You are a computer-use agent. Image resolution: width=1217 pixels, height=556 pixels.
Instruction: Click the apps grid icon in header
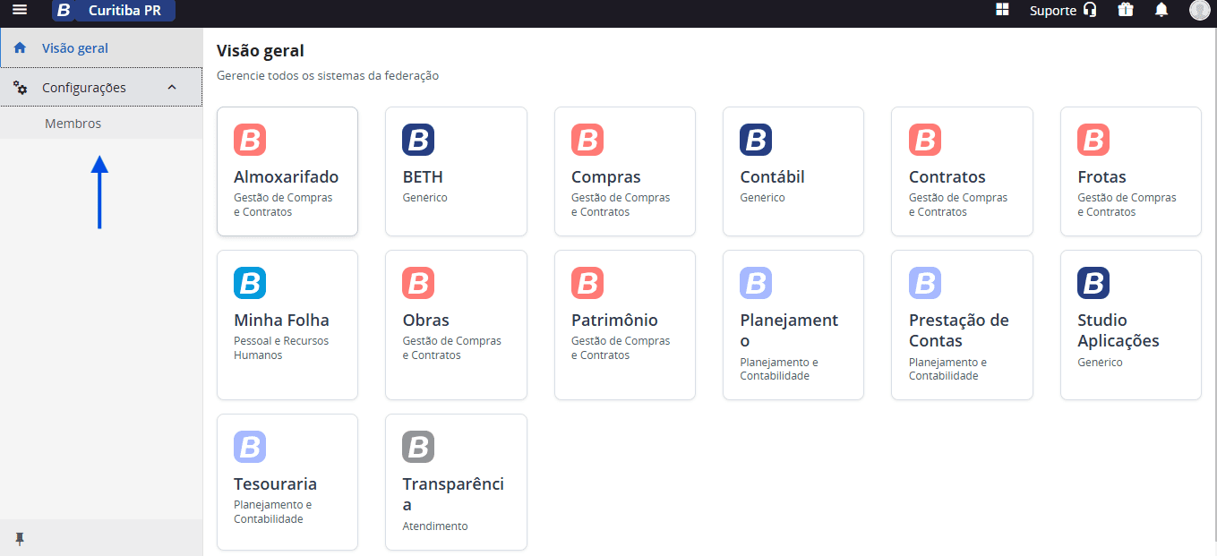pyautogui.click(x=1002, y=10)
